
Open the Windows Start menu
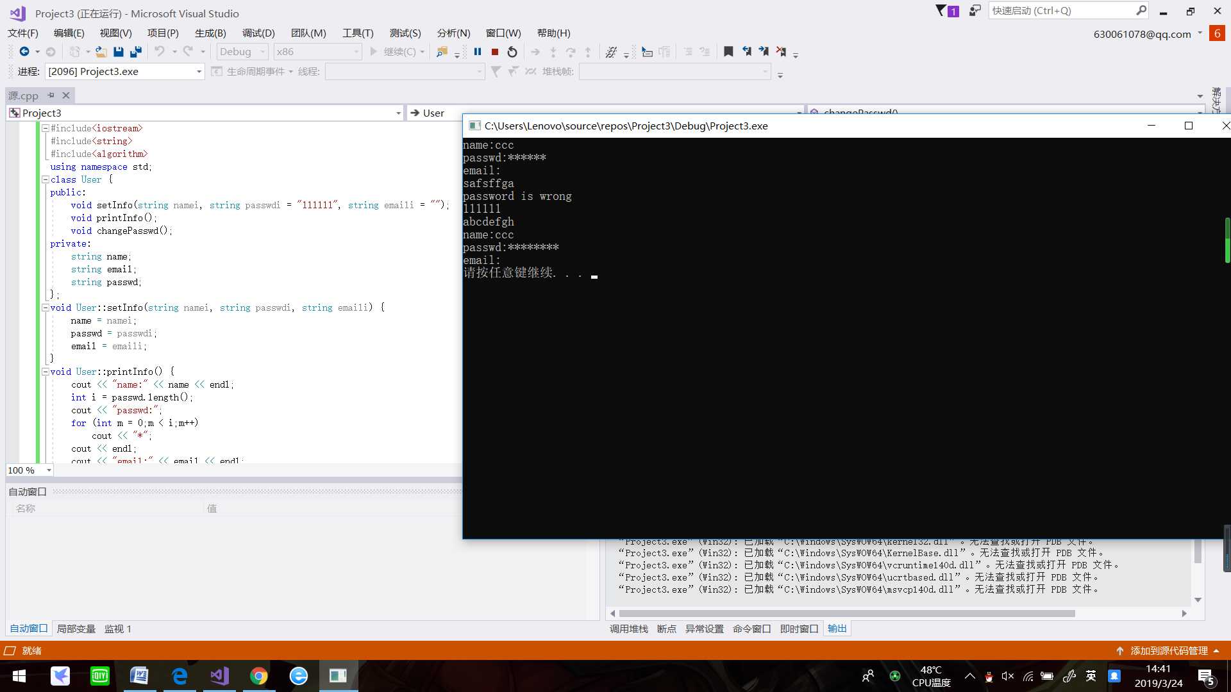(x=19, y=676)
